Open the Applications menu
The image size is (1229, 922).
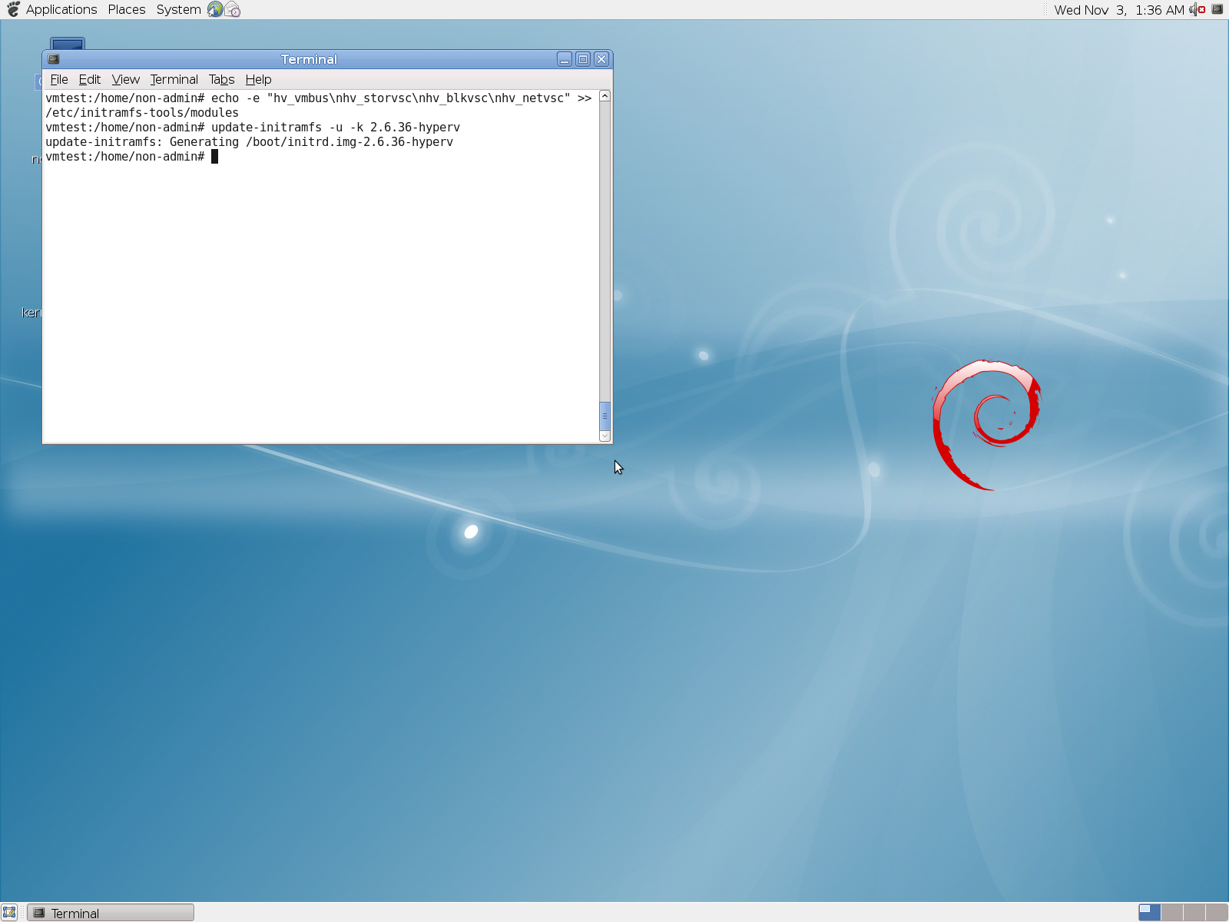(x=61, y=9)
